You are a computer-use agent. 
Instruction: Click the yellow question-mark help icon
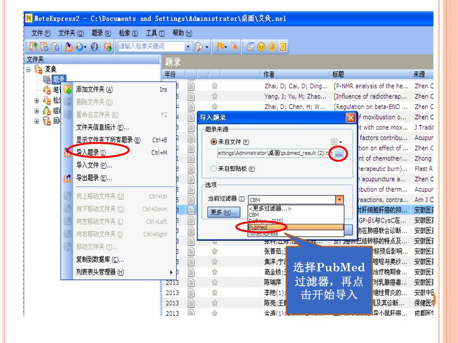pyautogui.click(x=261, y=46)
